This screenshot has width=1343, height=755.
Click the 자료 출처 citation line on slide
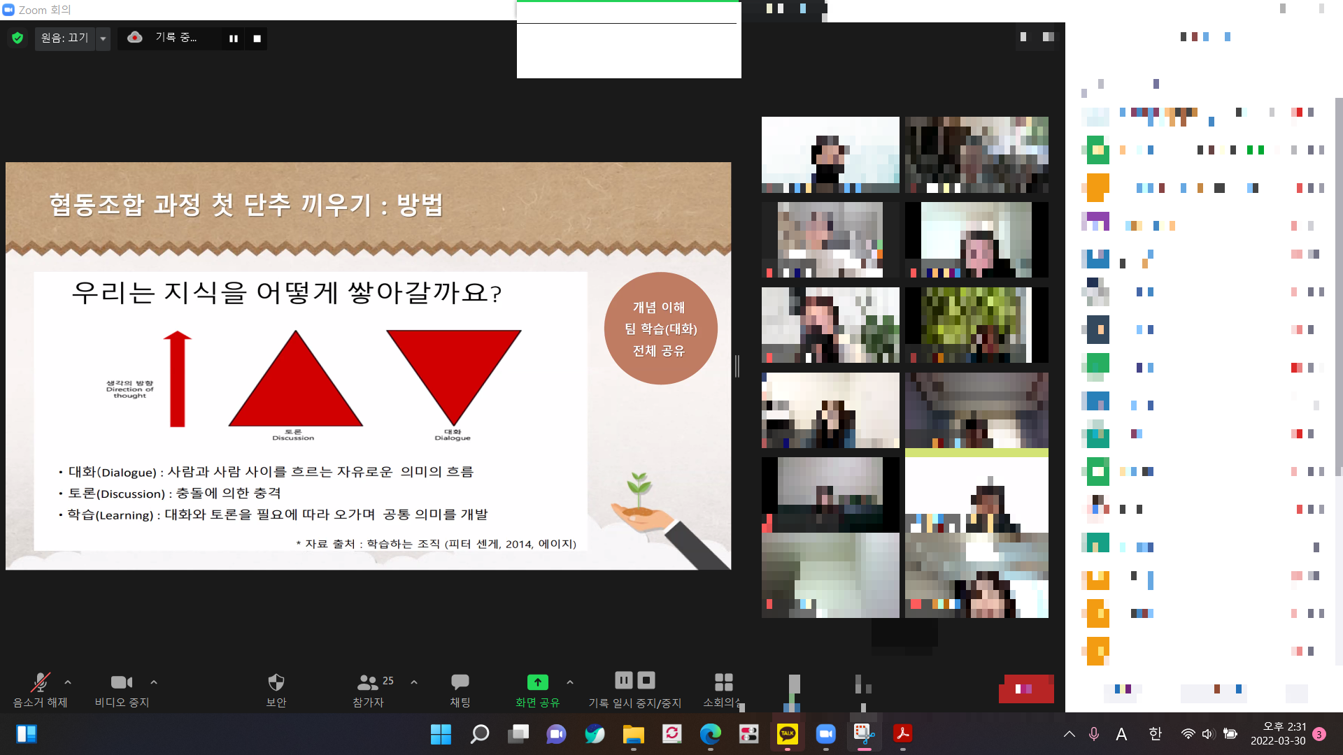436,544
